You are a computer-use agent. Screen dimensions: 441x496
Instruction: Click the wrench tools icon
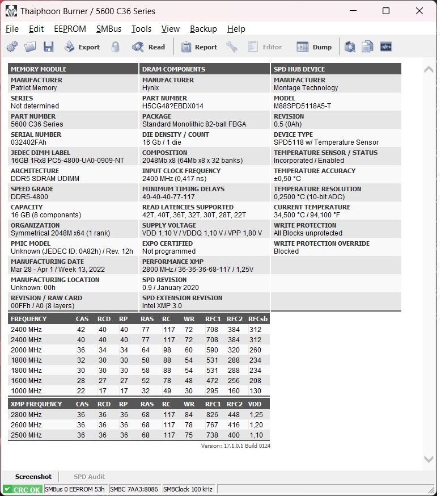232,47
